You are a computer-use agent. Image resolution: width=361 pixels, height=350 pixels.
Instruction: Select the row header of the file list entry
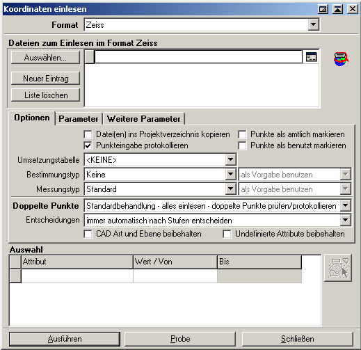coord(90,57)
